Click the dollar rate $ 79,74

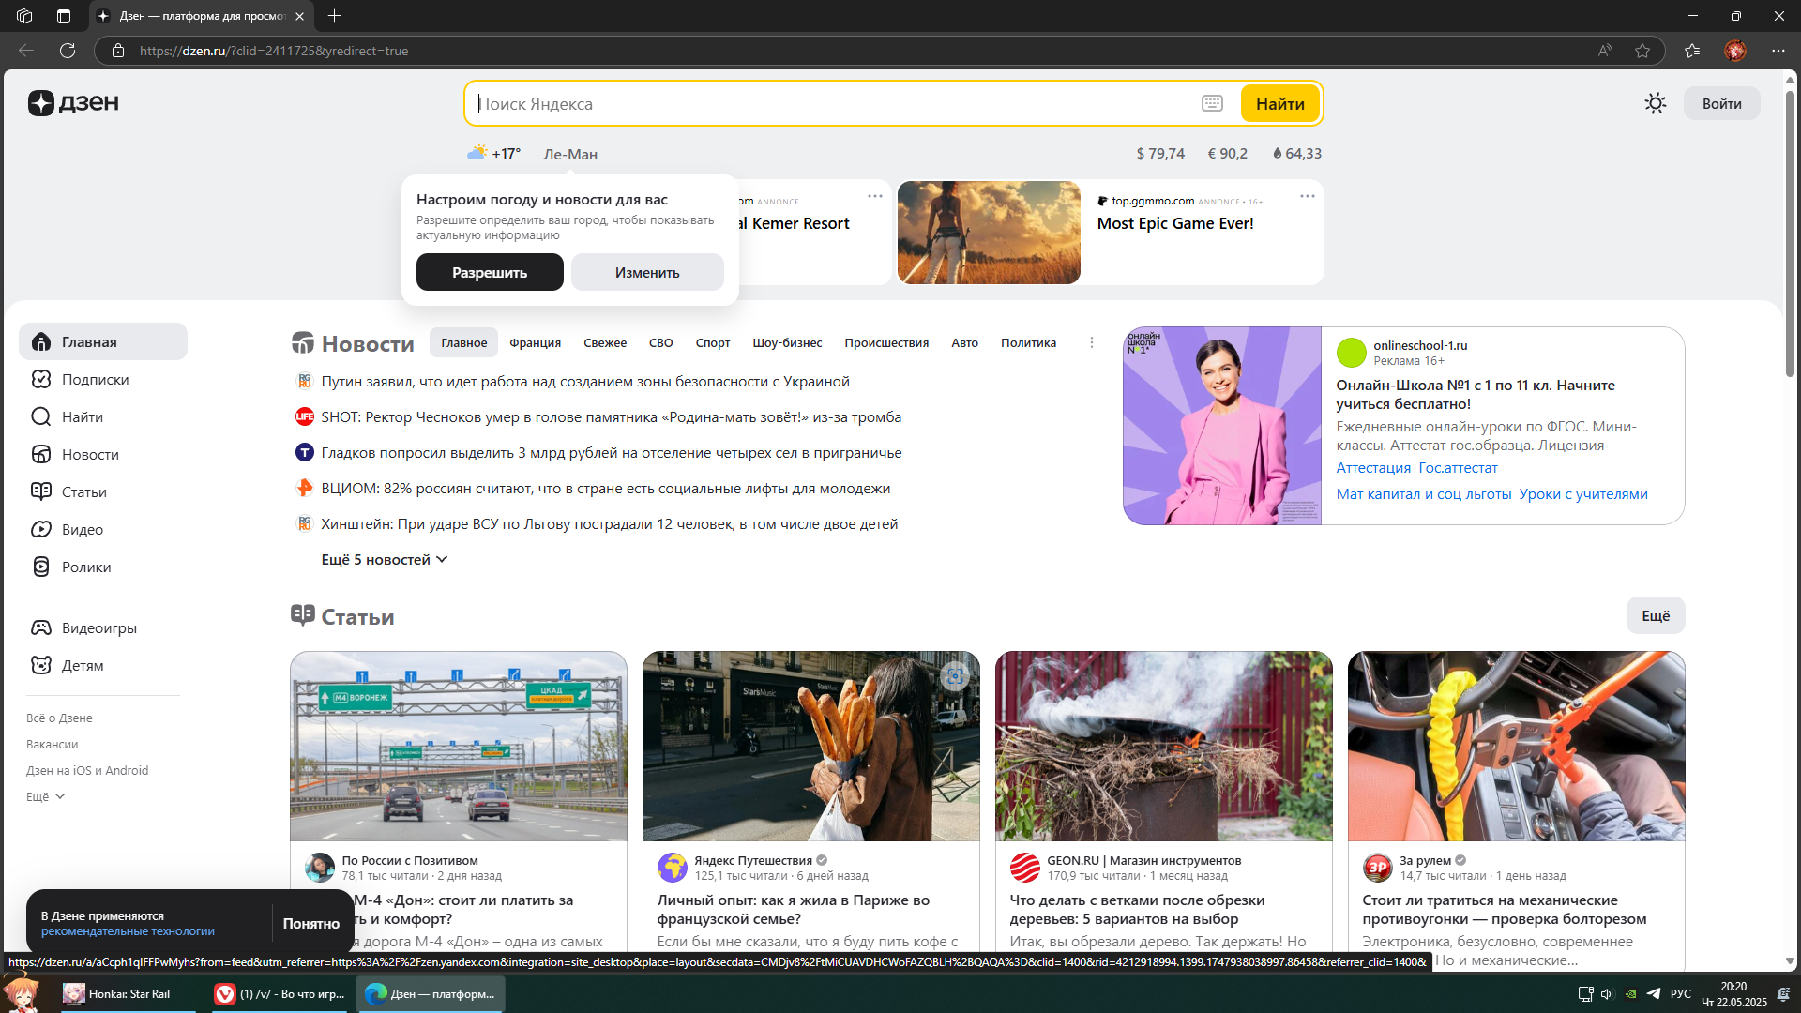pos(1160,153)
